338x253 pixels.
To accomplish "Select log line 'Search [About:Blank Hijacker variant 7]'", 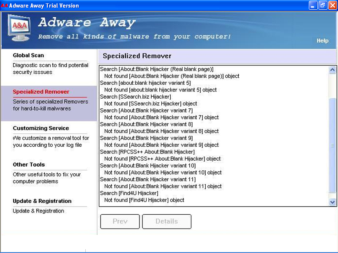I will coord(146,110).
